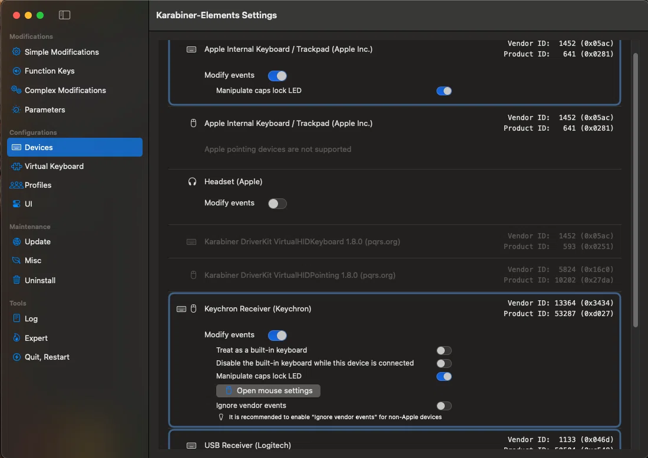Click keyboard icon of Karabiner VirtualHIDKeyboard row
This screenshot has height=458, width=648.
191,242
